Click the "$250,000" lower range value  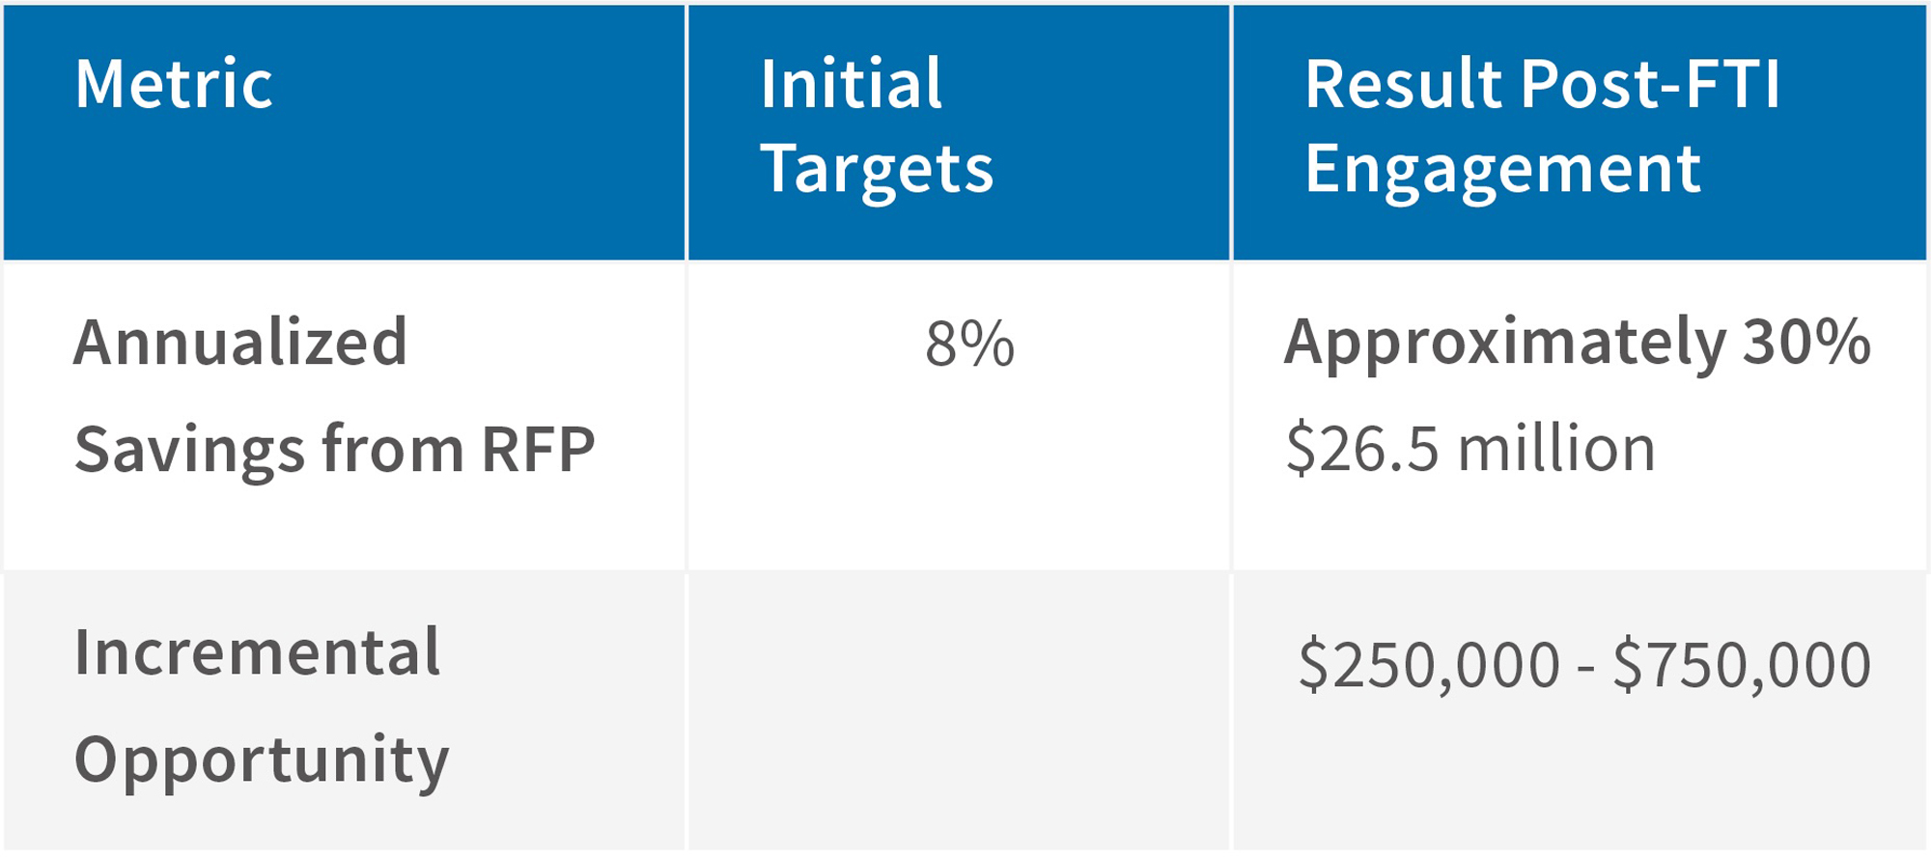pyautogui.click(x=1429, y=665)
